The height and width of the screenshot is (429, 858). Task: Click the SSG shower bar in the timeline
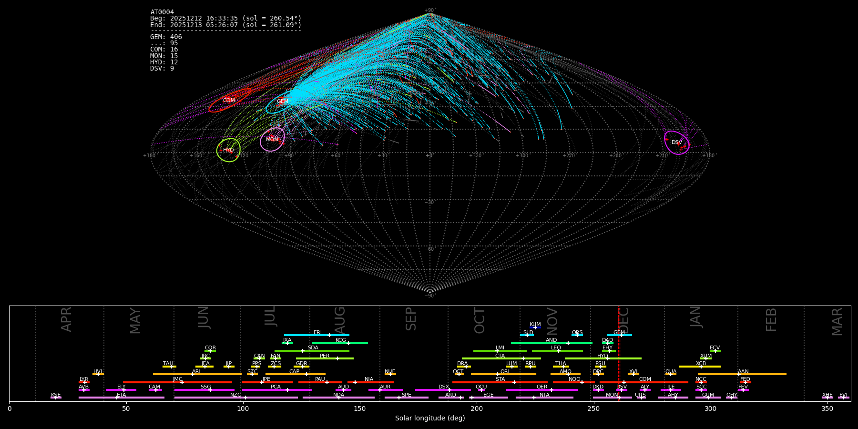tap(204, 390)
